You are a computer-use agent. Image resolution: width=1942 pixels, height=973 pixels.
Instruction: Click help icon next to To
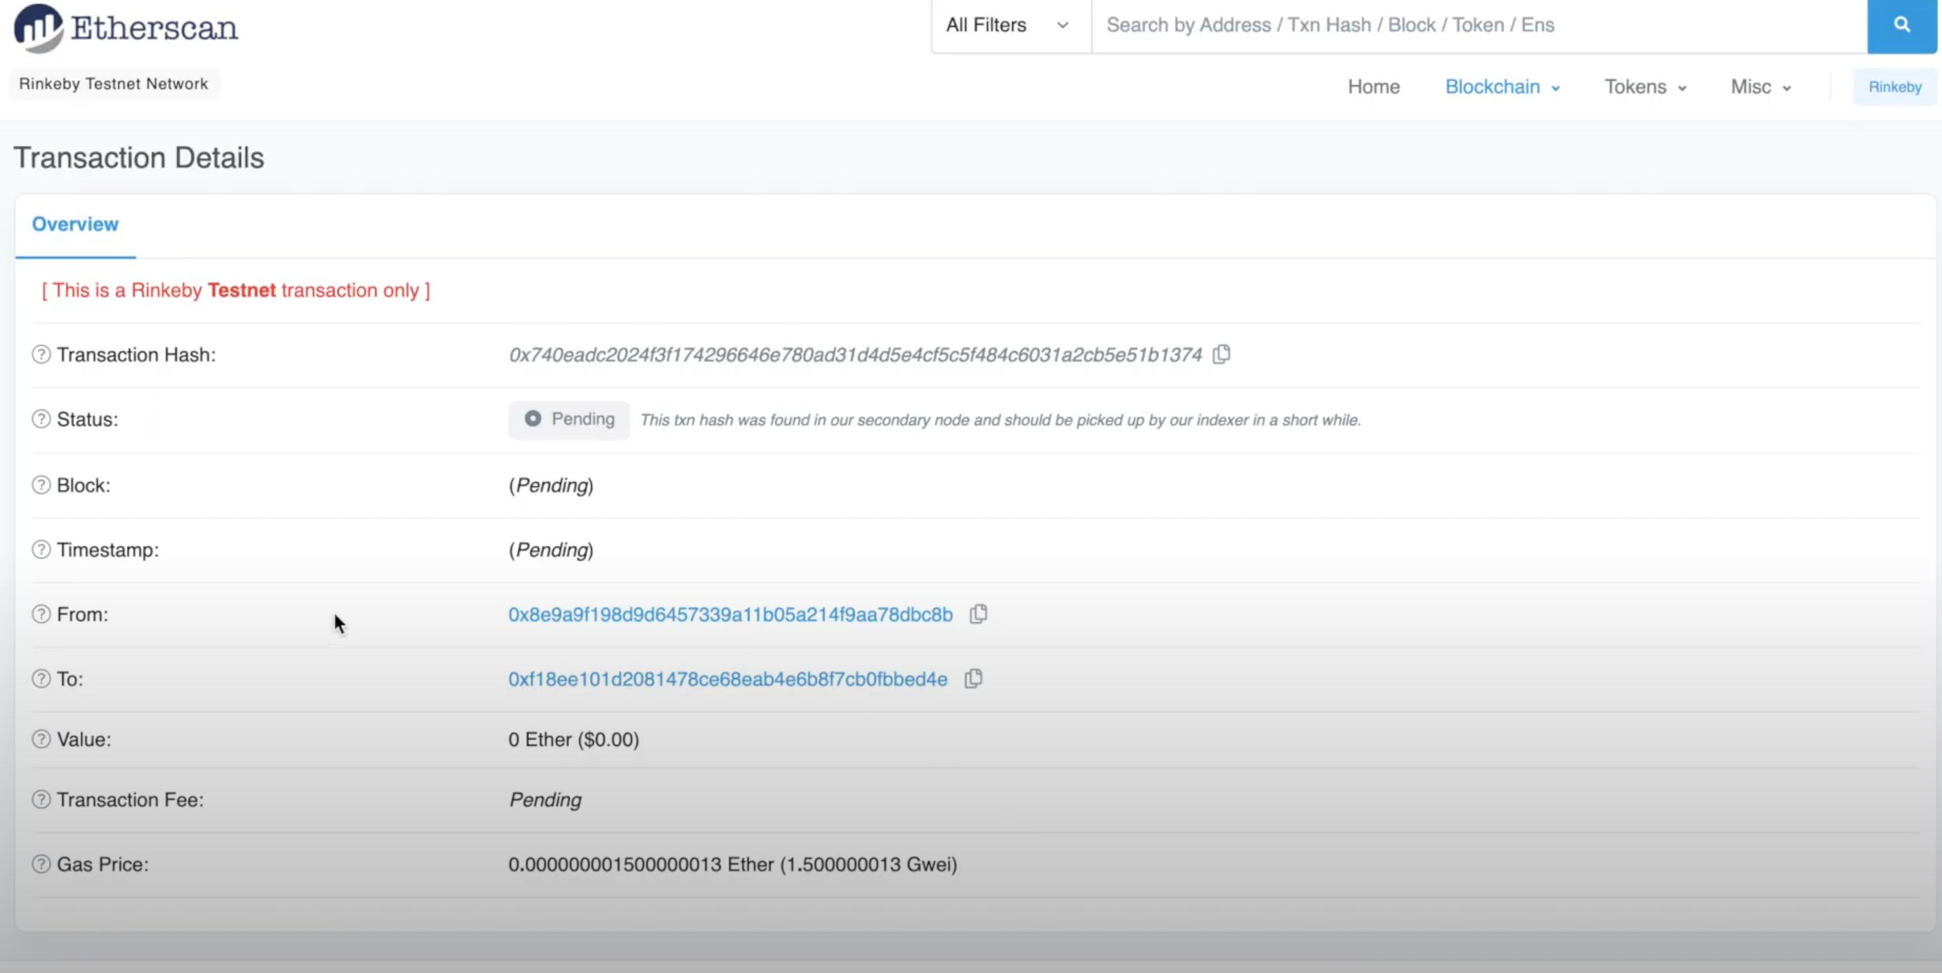point(41,679)
